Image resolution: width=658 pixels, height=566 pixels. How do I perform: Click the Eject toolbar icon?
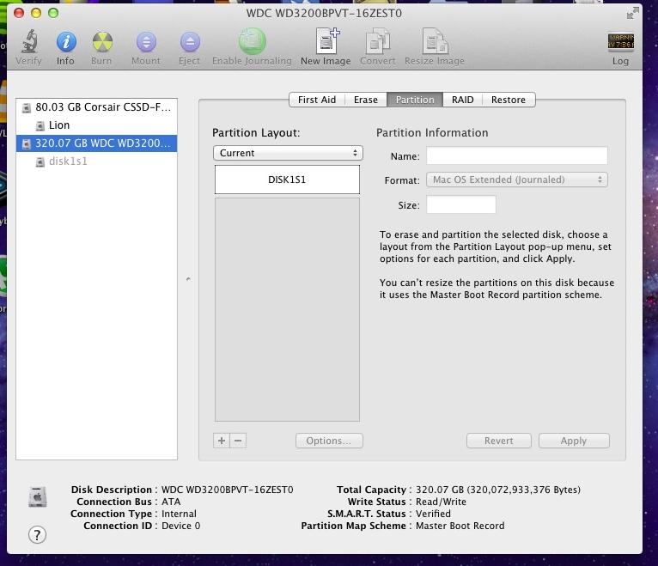coord(190,41)
